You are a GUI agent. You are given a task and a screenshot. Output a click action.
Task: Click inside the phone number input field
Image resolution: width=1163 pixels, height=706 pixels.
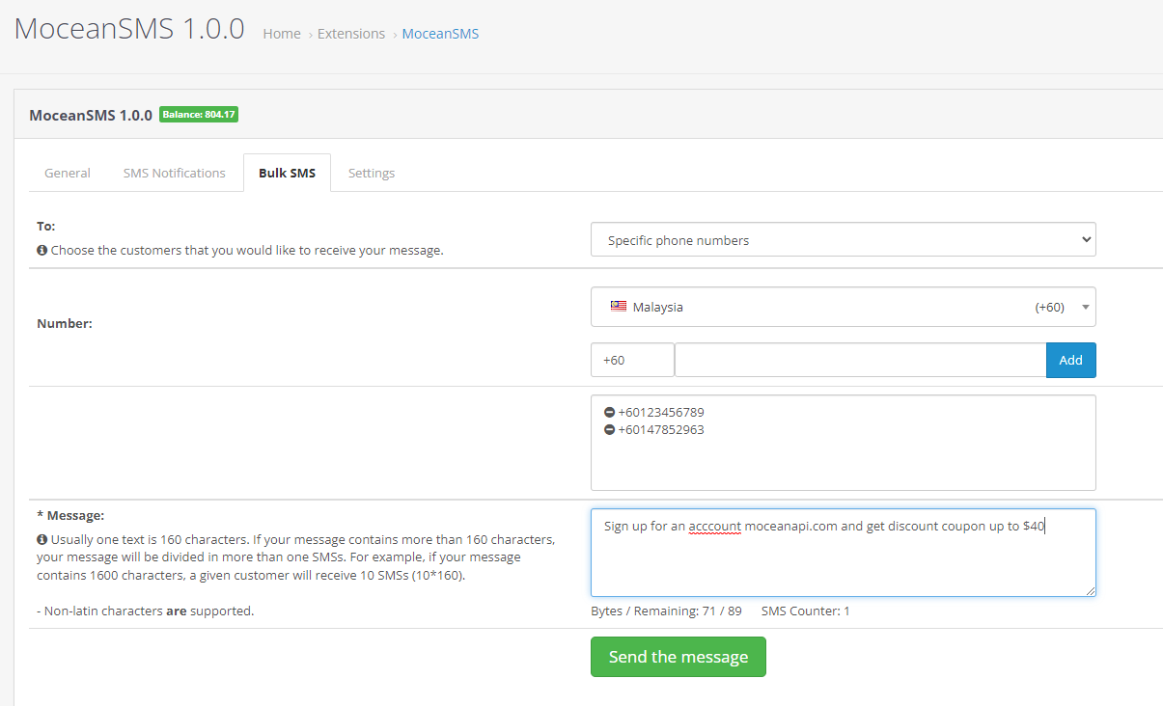pos(859,359)
